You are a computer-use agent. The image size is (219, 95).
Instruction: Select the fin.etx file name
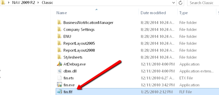pos(69,78)
